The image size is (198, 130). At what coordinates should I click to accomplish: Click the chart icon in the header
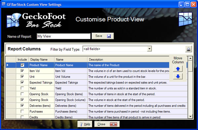185,19
